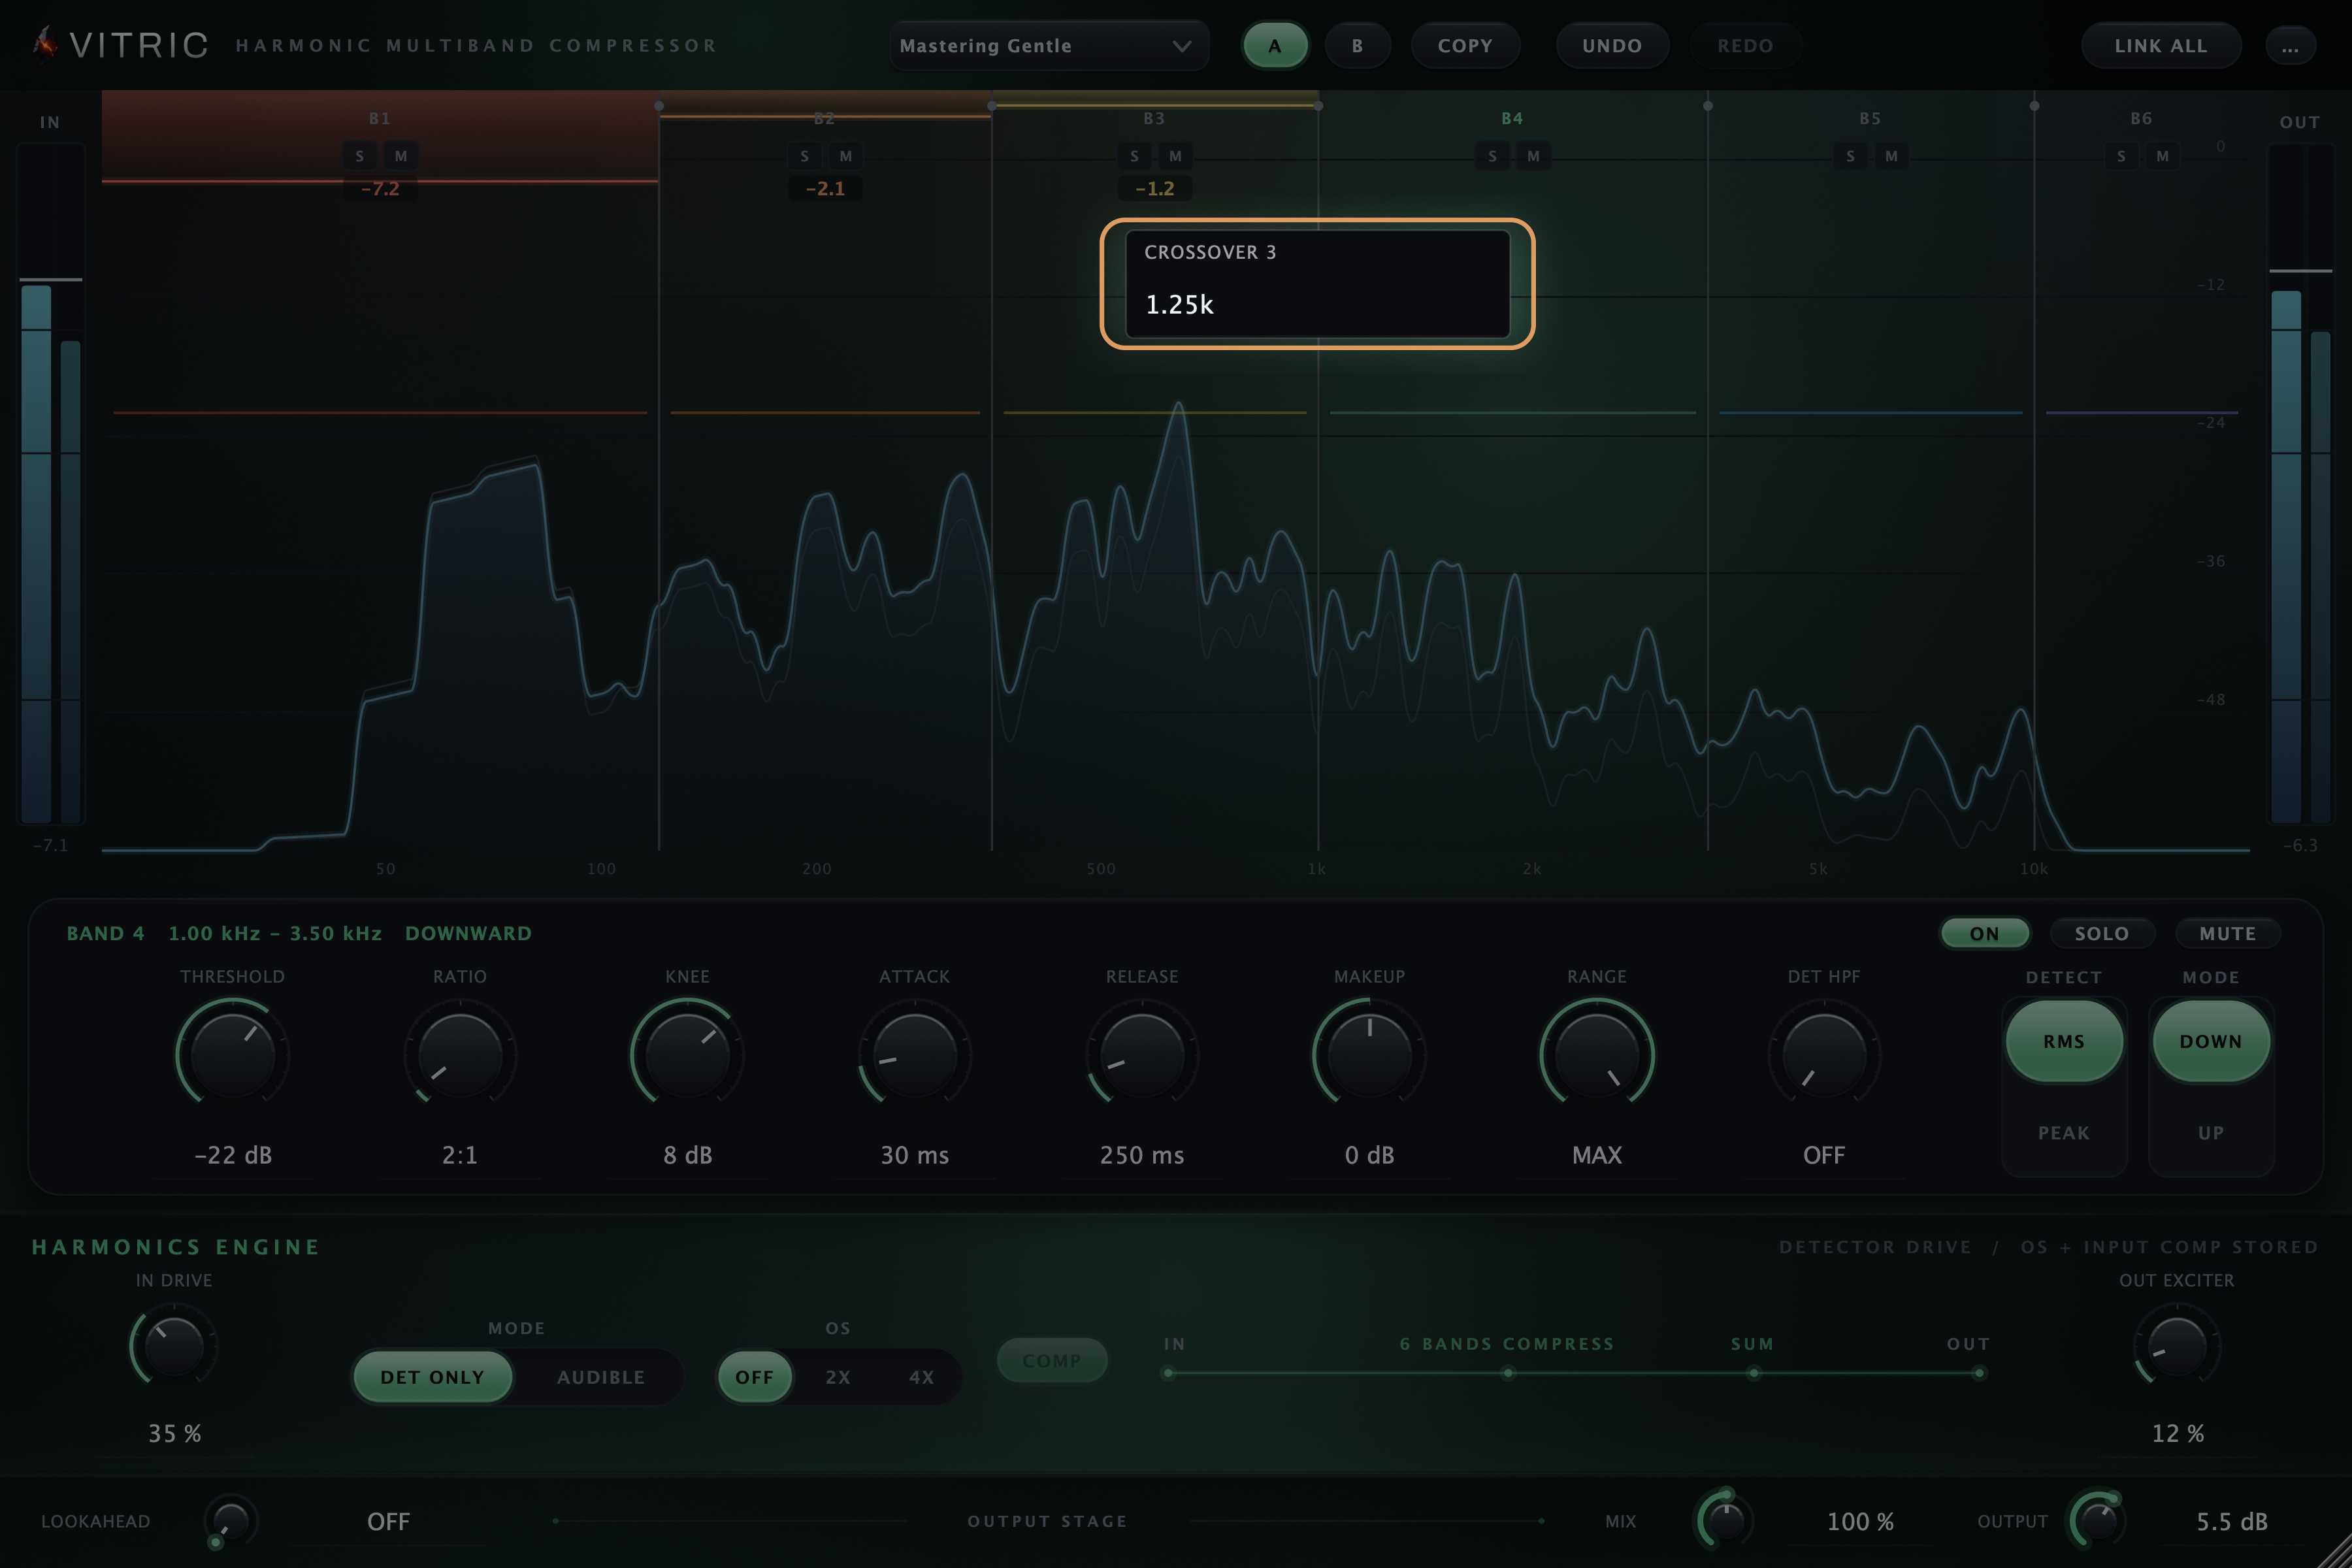Image resolution: width=2352 pixels, height=1568 pixels.
Task: Mute band B2 using its M button
Action: coord(846,156)
